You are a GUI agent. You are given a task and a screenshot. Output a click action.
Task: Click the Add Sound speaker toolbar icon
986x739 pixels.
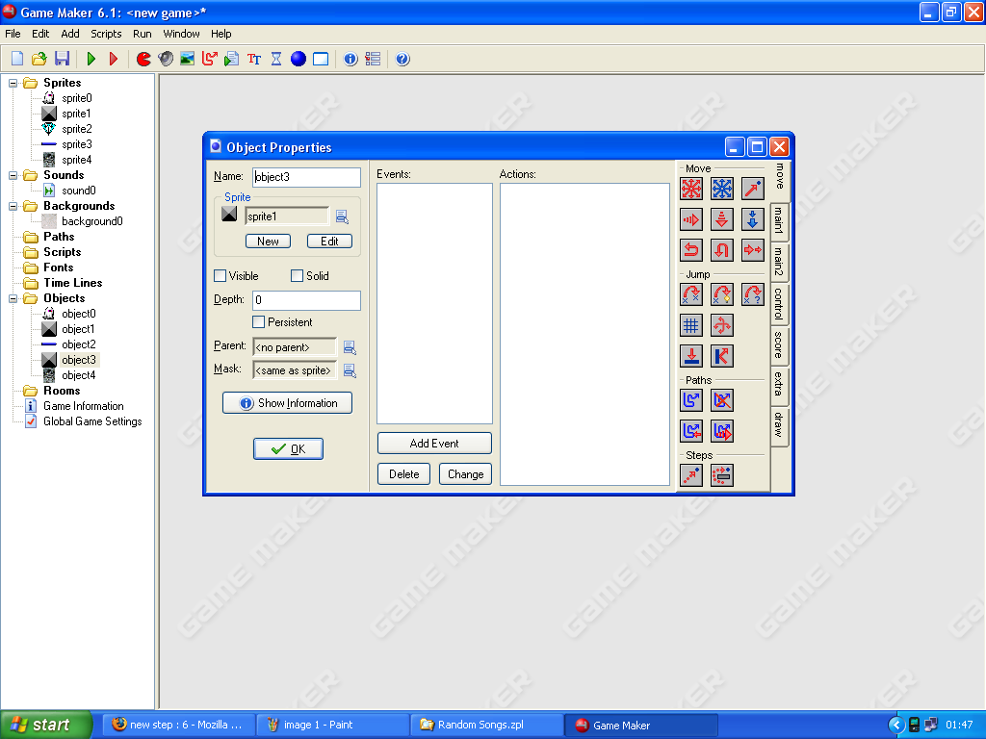pyautogui.click(x=166, y=59)
